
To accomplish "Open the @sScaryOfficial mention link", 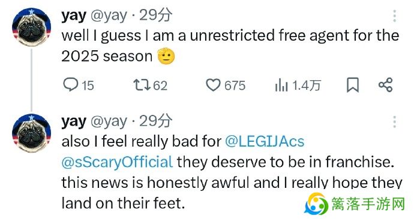I will [x=117, y=162].
